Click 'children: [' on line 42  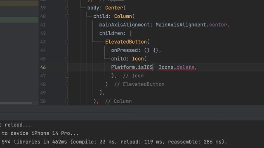[x=115, y=33]
